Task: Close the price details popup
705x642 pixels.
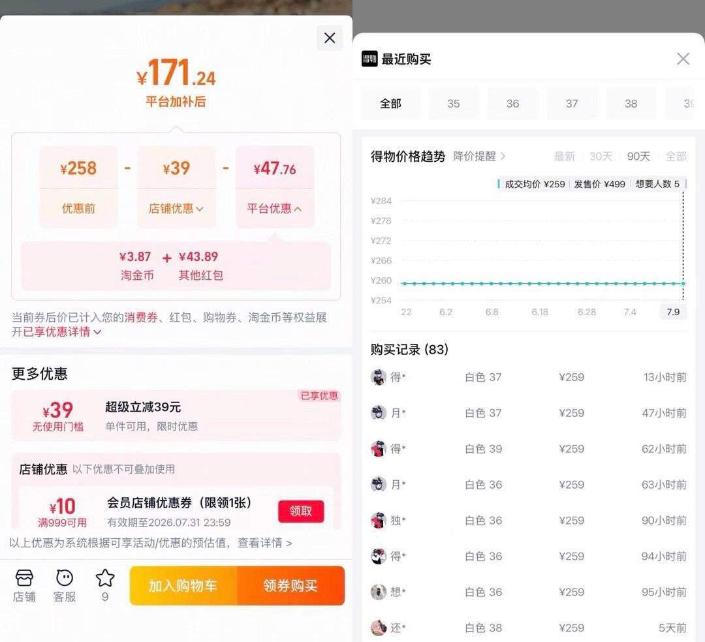Action: (x=330, y=38)
